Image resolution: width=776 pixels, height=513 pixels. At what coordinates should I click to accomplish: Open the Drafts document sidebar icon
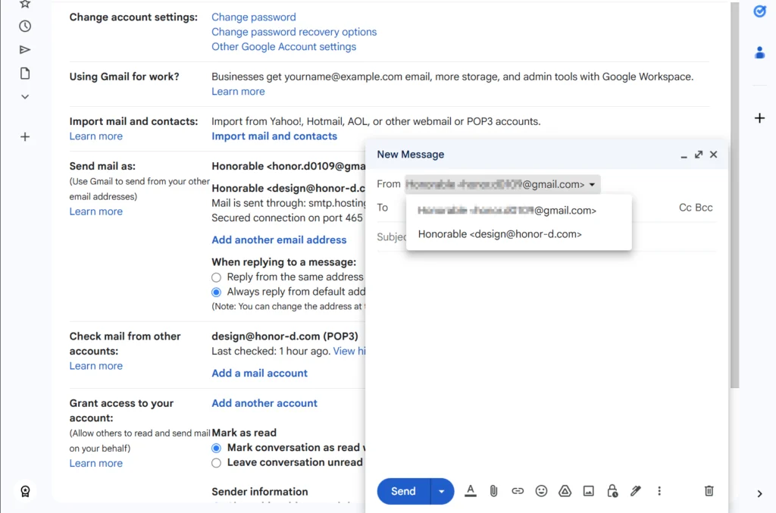[25, 74]
